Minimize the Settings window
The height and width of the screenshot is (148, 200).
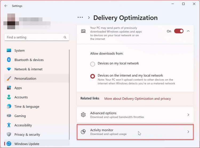pos(173,4)
